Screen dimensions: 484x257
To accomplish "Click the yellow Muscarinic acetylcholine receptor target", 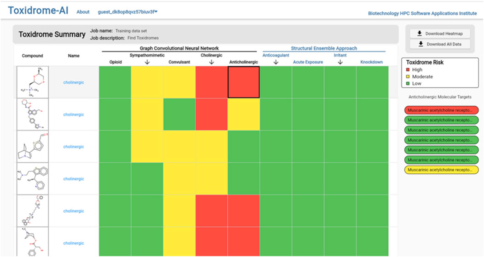I will tap(441, 170).
